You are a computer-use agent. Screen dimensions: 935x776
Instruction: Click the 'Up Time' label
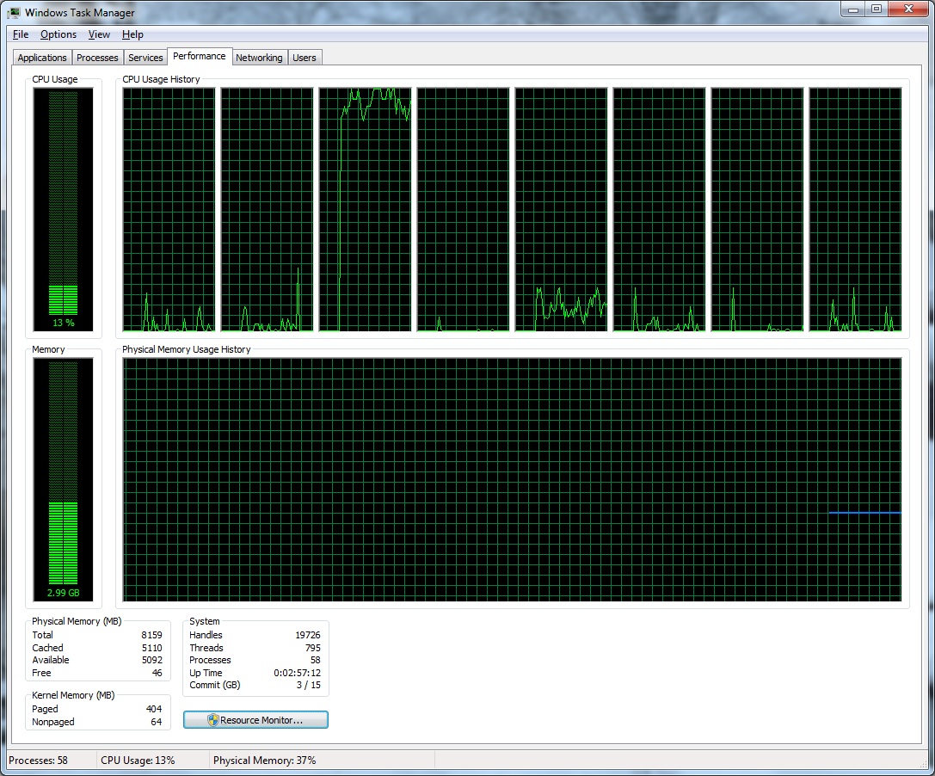pyautogui.click(x=206, y=673)
